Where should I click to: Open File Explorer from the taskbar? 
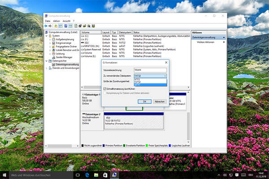(x=96, y=175)
